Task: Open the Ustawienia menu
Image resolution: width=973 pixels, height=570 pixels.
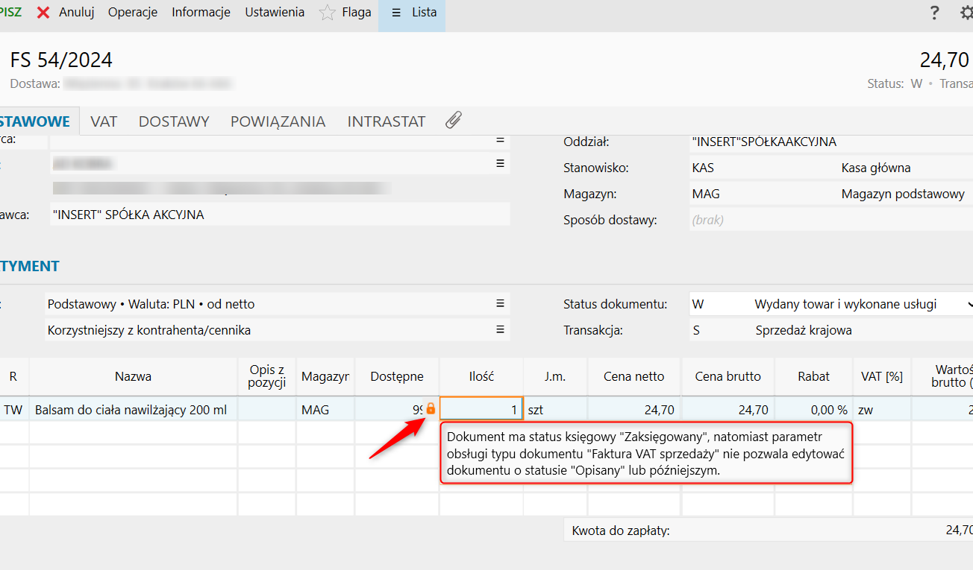Action: click(275, 13)
